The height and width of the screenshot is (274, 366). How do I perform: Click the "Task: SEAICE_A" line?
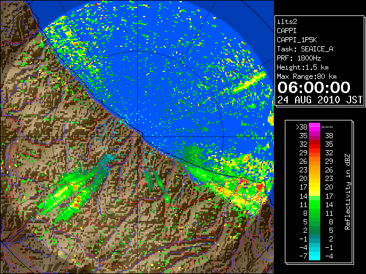click(305, 49)
